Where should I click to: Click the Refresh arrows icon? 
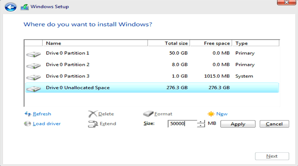[28, 114]
